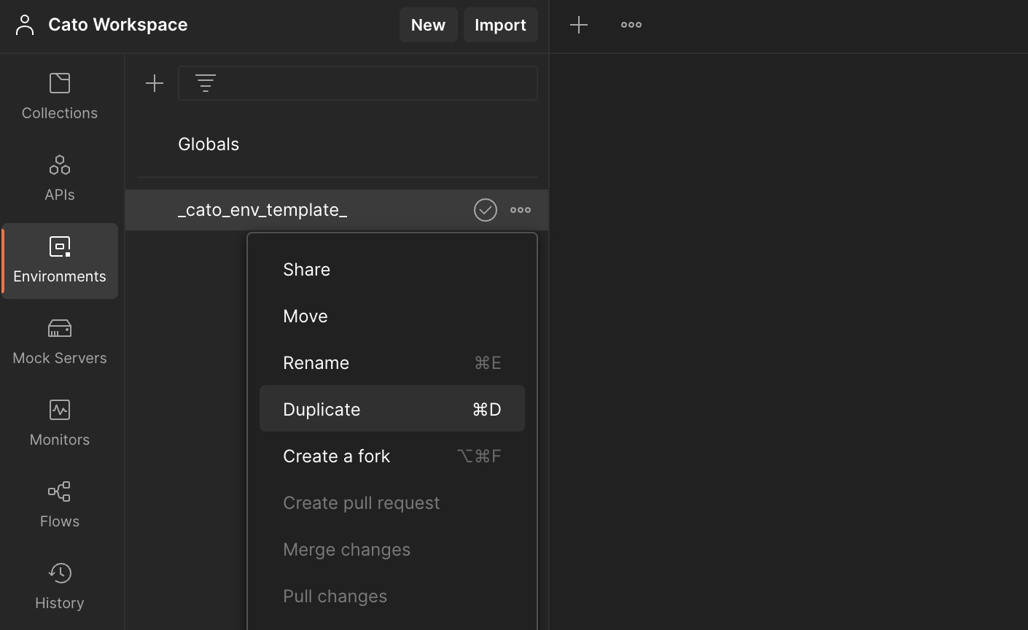Screen dimensions: 1028x630
Task: Click the Import button
Action: click(500, 24)
